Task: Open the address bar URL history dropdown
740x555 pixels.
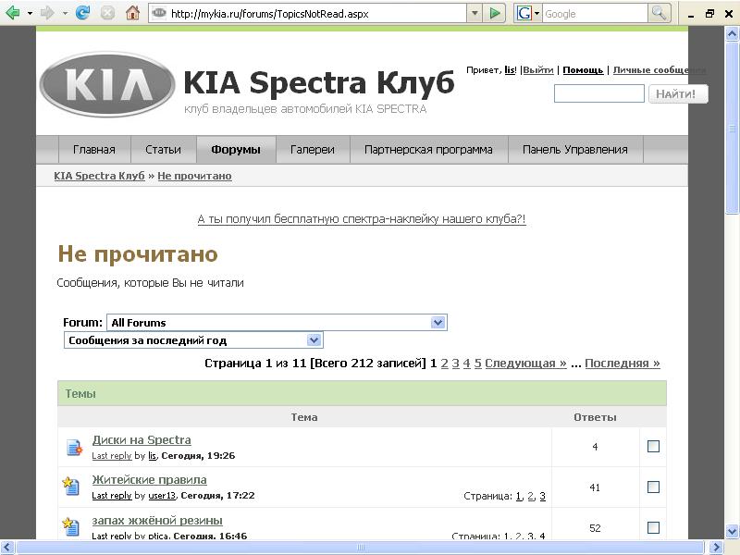Action: pyautogui.click(x=475, y=13)
